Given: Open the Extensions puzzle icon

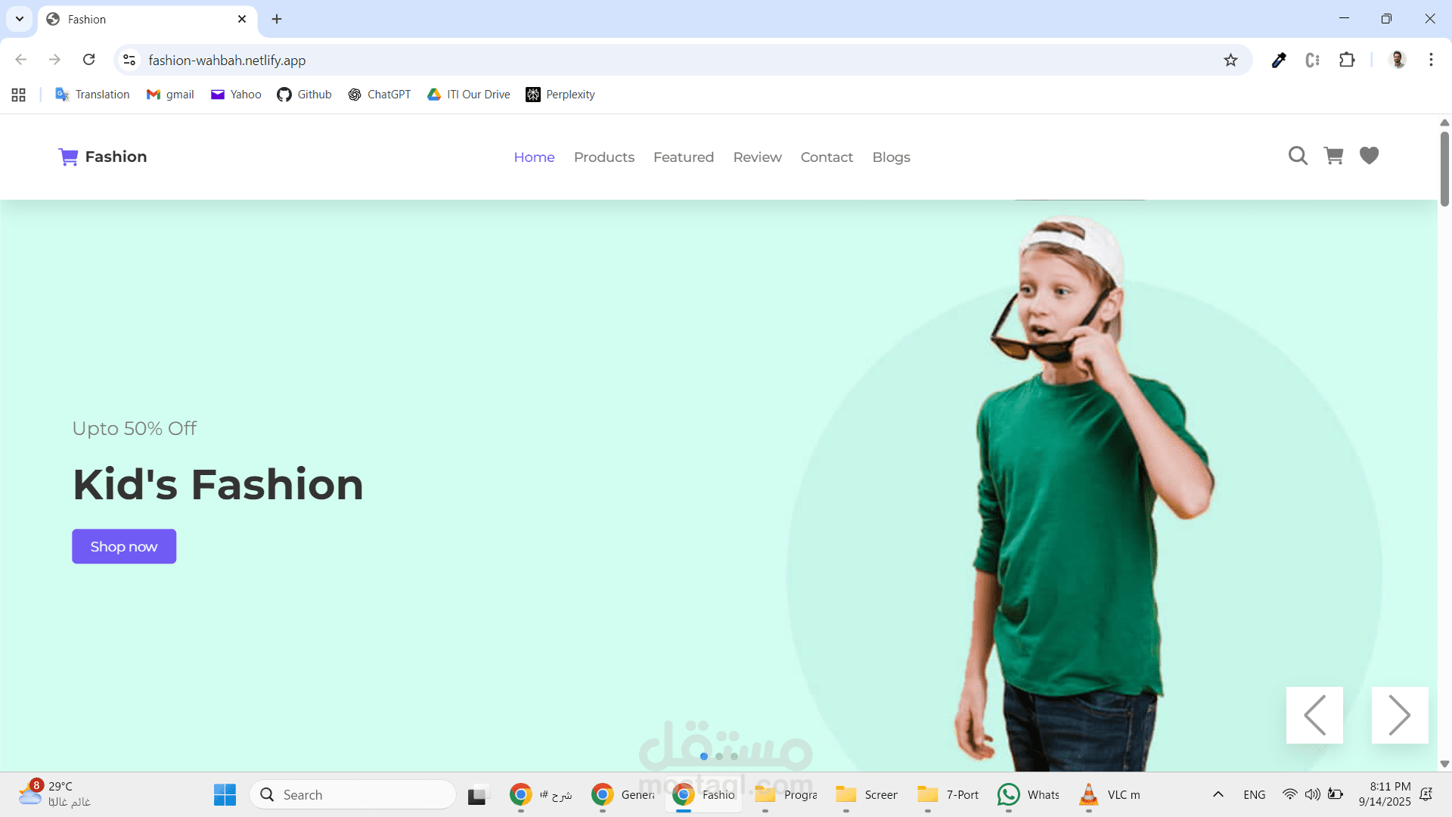Looking at the screenshot, I should tap(1347, 61).
